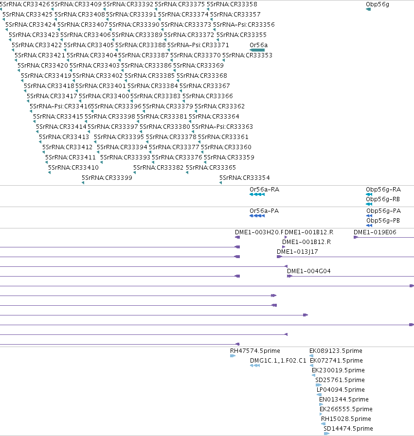
Task: Open the EK266555.5prime label
Action: [x=346, y=409]
